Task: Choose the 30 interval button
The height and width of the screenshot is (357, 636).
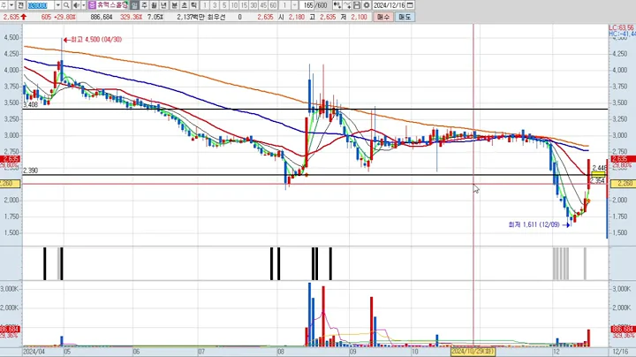Action: 254,5
